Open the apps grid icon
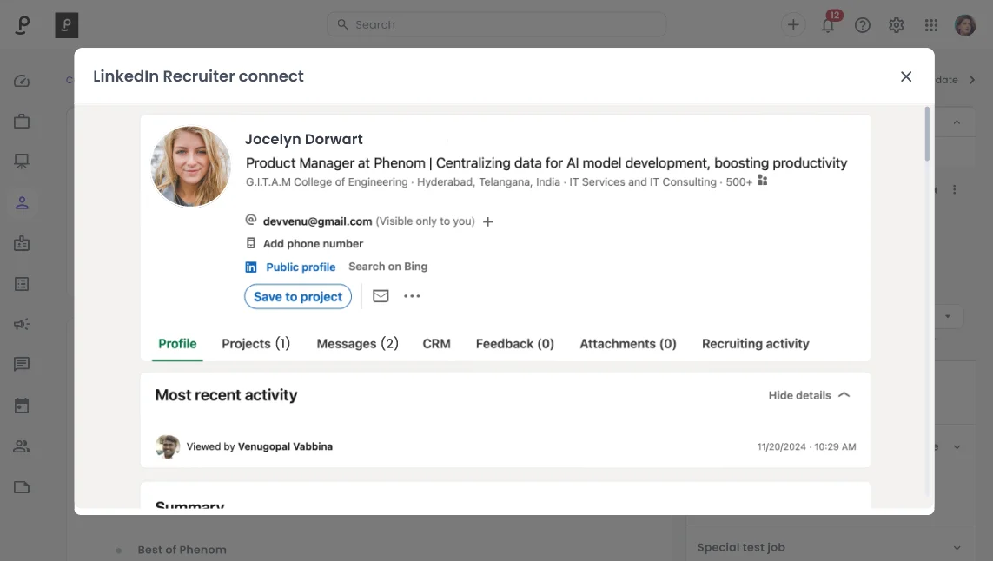Image resolution: width=993 pixels, height=561 pixels. (x=931, y=24)
